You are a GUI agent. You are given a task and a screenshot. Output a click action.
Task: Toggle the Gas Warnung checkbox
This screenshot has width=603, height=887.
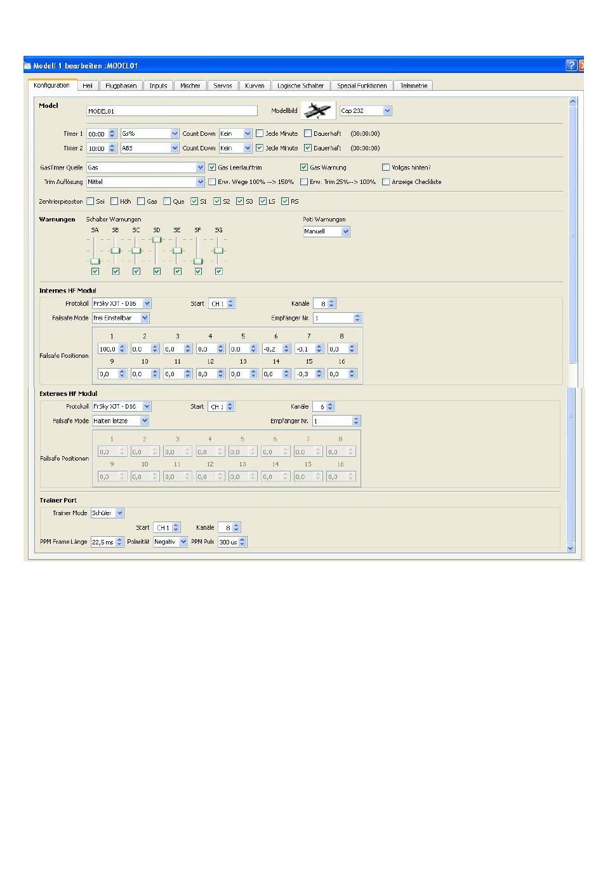304,168
